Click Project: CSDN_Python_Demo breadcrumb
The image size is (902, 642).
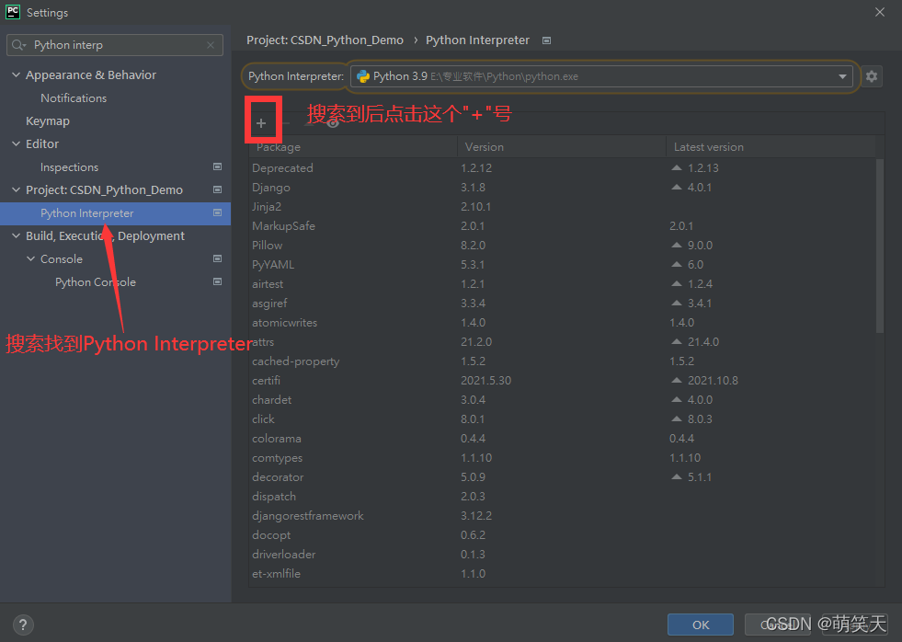pyautogui.click(x=325, y=40)
